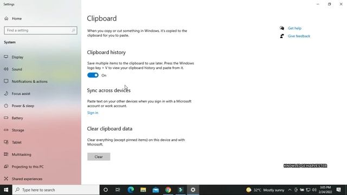
Task: Select the Storage drive icon
Action: point(6,130)
